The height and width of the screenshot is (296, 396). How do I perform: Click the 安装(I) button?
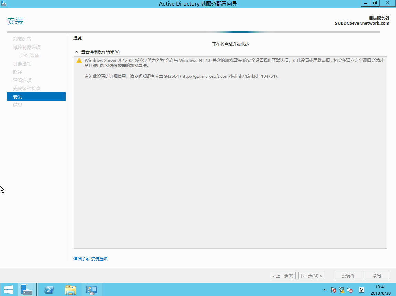point(348,276)
